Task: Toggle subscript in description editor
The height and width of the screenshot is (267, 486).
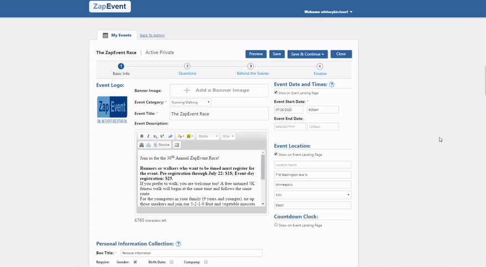Action: 155,137
